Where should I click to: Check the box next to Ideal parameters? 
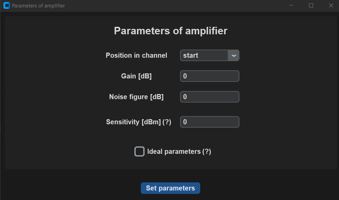click(x=139, y=151)
